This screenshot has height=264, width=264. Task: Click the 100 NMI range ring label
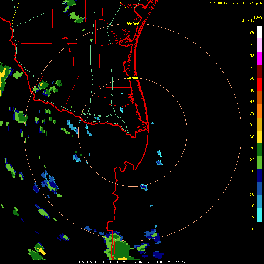click(133, 23)
